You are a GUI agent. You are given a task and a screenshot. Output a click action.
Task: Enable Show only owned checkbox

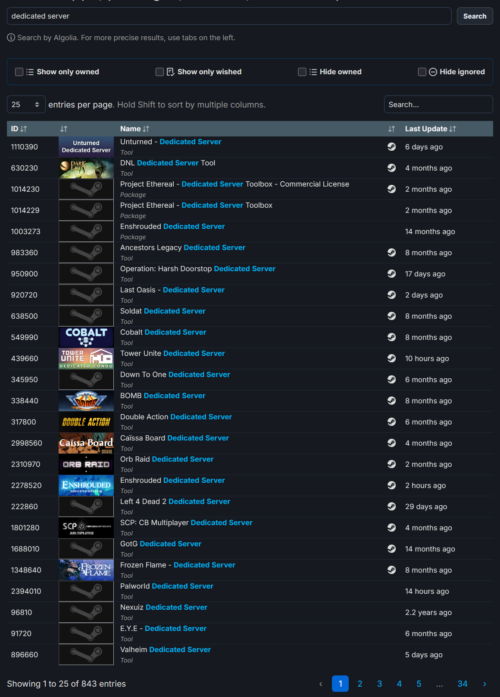click(x=19, y=72)
